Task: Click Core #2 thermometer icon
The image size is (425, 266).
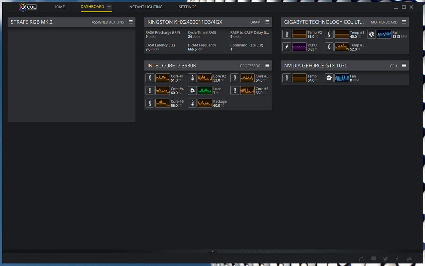Action: pyautogui.click(x=192, y=78)
